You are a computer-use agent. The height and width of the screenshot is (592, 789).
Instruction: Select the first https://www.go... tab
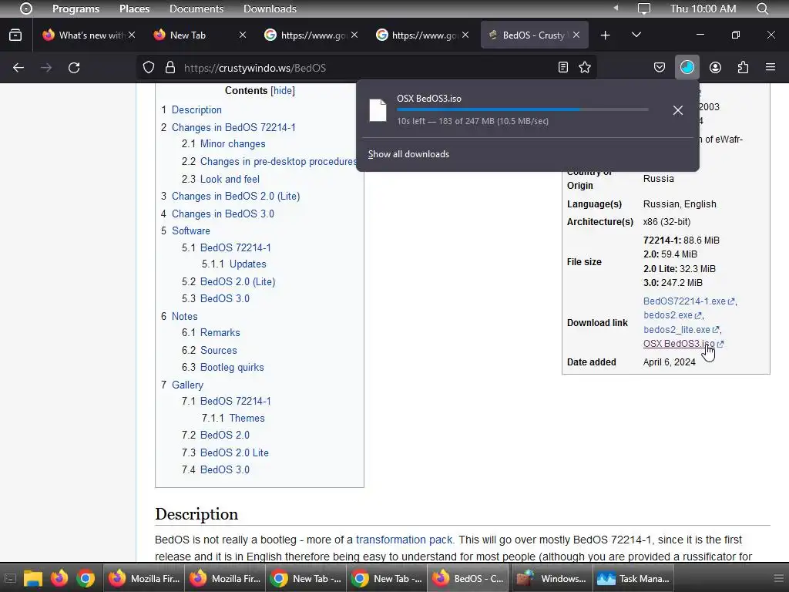coord(310,35)
